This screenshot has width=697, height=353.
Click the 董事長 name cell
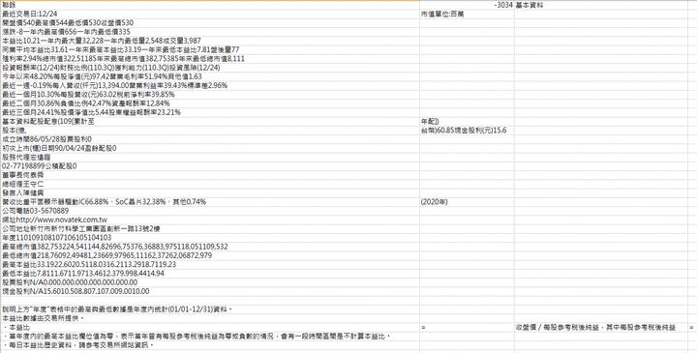coord(210,175)
